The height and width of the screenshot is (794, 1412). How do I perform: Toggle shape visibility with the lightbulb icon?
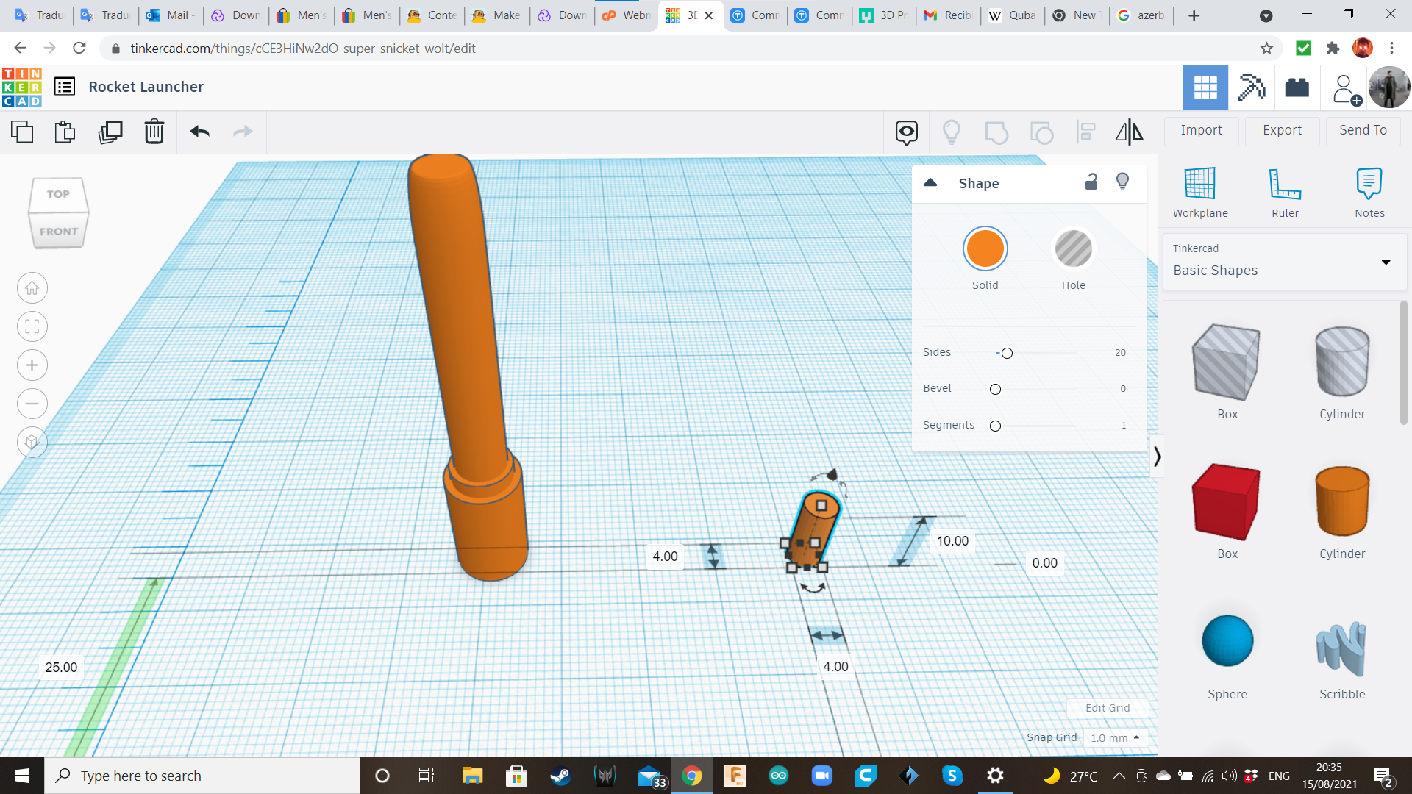click(1122, 182)
